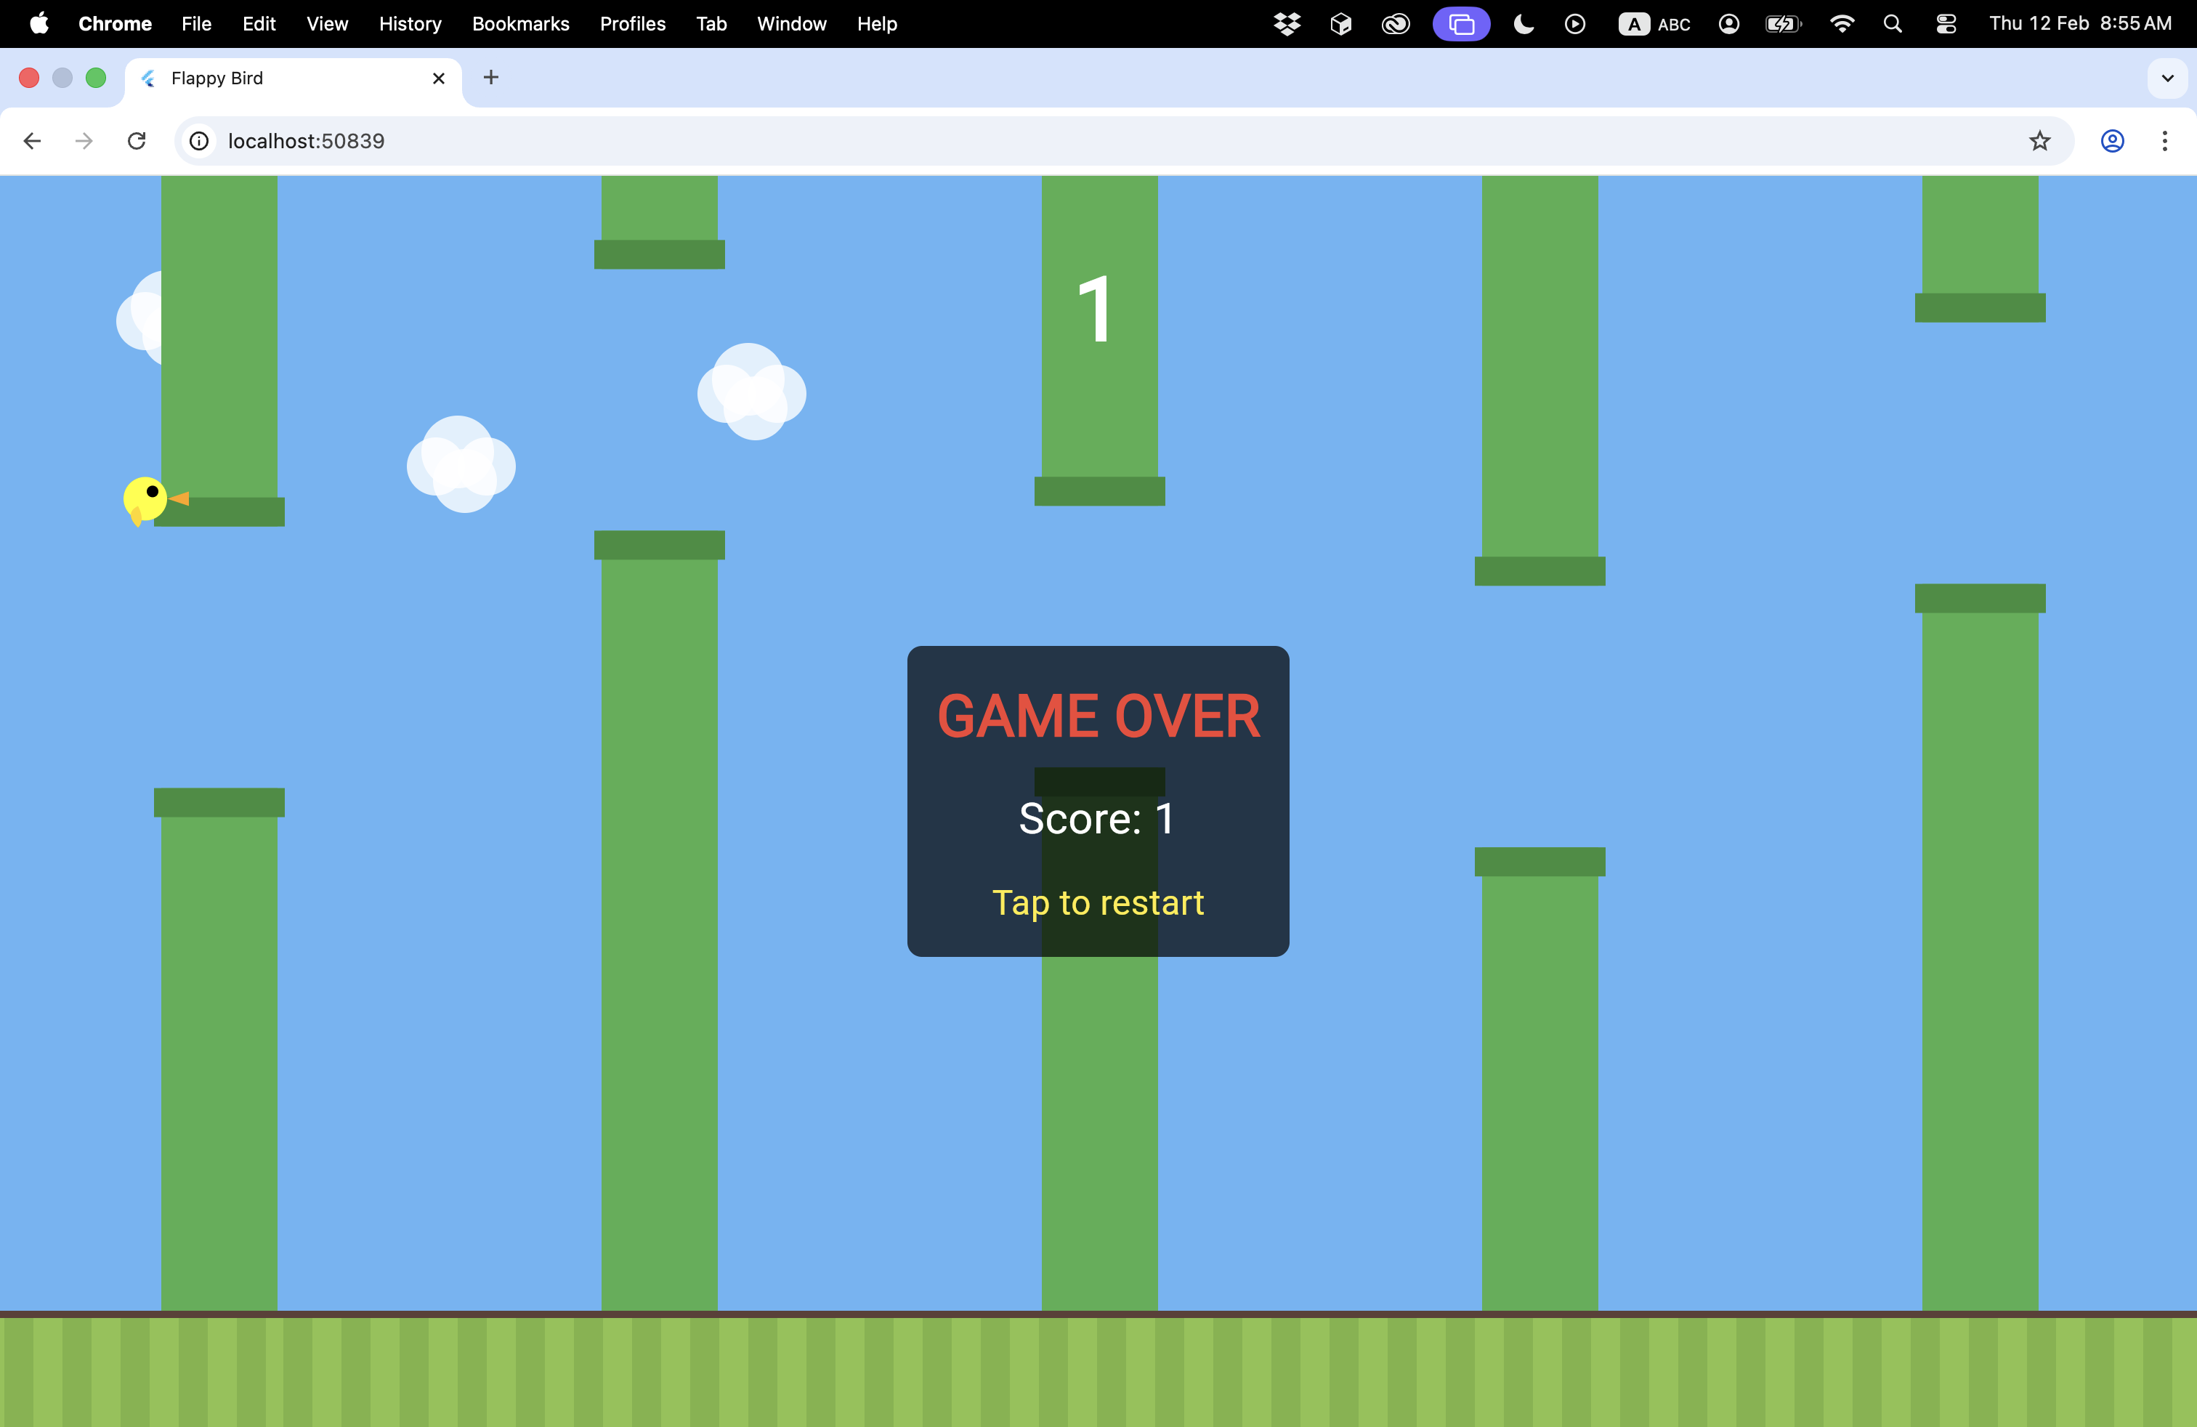
Task: Toggle Do Not Disturb moon icon
Action: point(1523,24)
